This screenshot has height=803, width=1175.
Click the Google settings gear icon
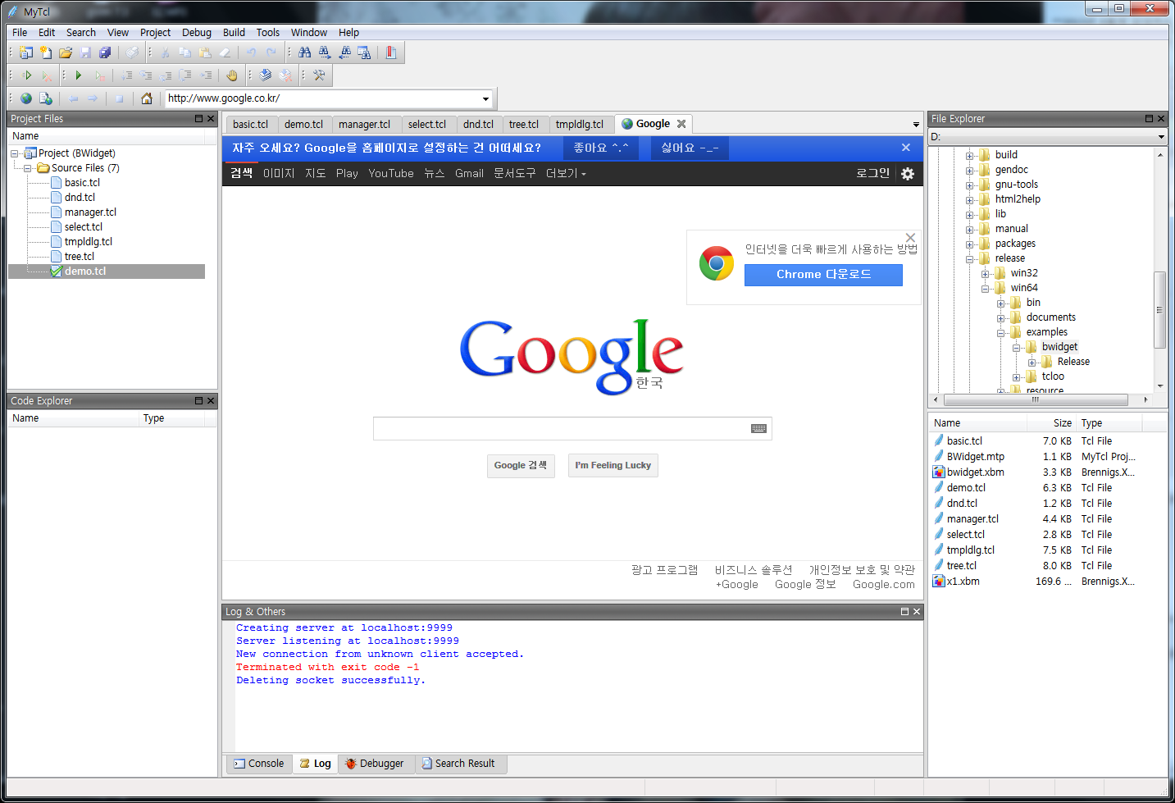pyautogui.click(x=908, y=174)
